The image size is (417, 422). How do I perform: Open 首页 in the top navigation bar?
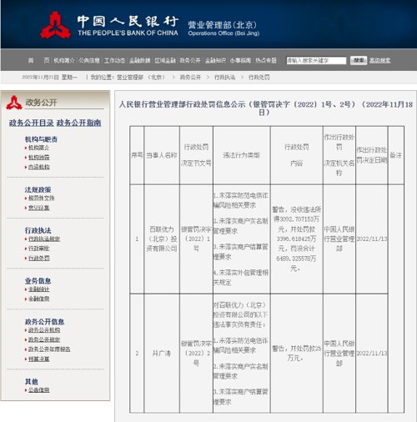[x=38, y=60]
